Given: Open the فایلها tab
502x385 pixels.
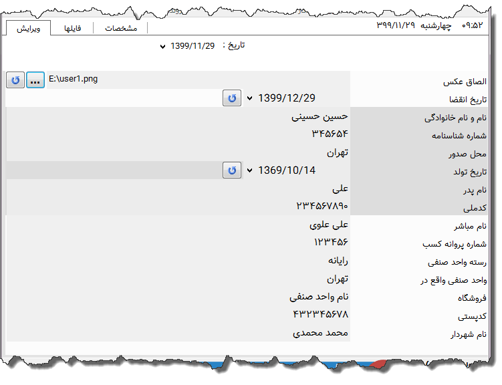Looking at the screenshot, I should point(72,28).
